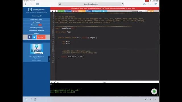182x102 pixels.
Task: Click the keyboard bar paste clipboard icon
Action: (x=35, y=99)
